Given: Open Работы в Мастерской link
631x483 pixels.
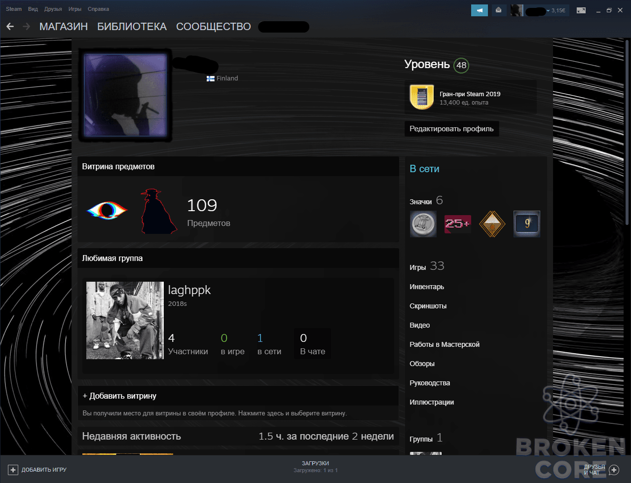Looking at the screenshot, I should pyautogui.click(x=445, y=344).
